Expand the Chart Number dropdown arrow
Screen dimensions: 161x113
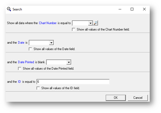point(90,23)
